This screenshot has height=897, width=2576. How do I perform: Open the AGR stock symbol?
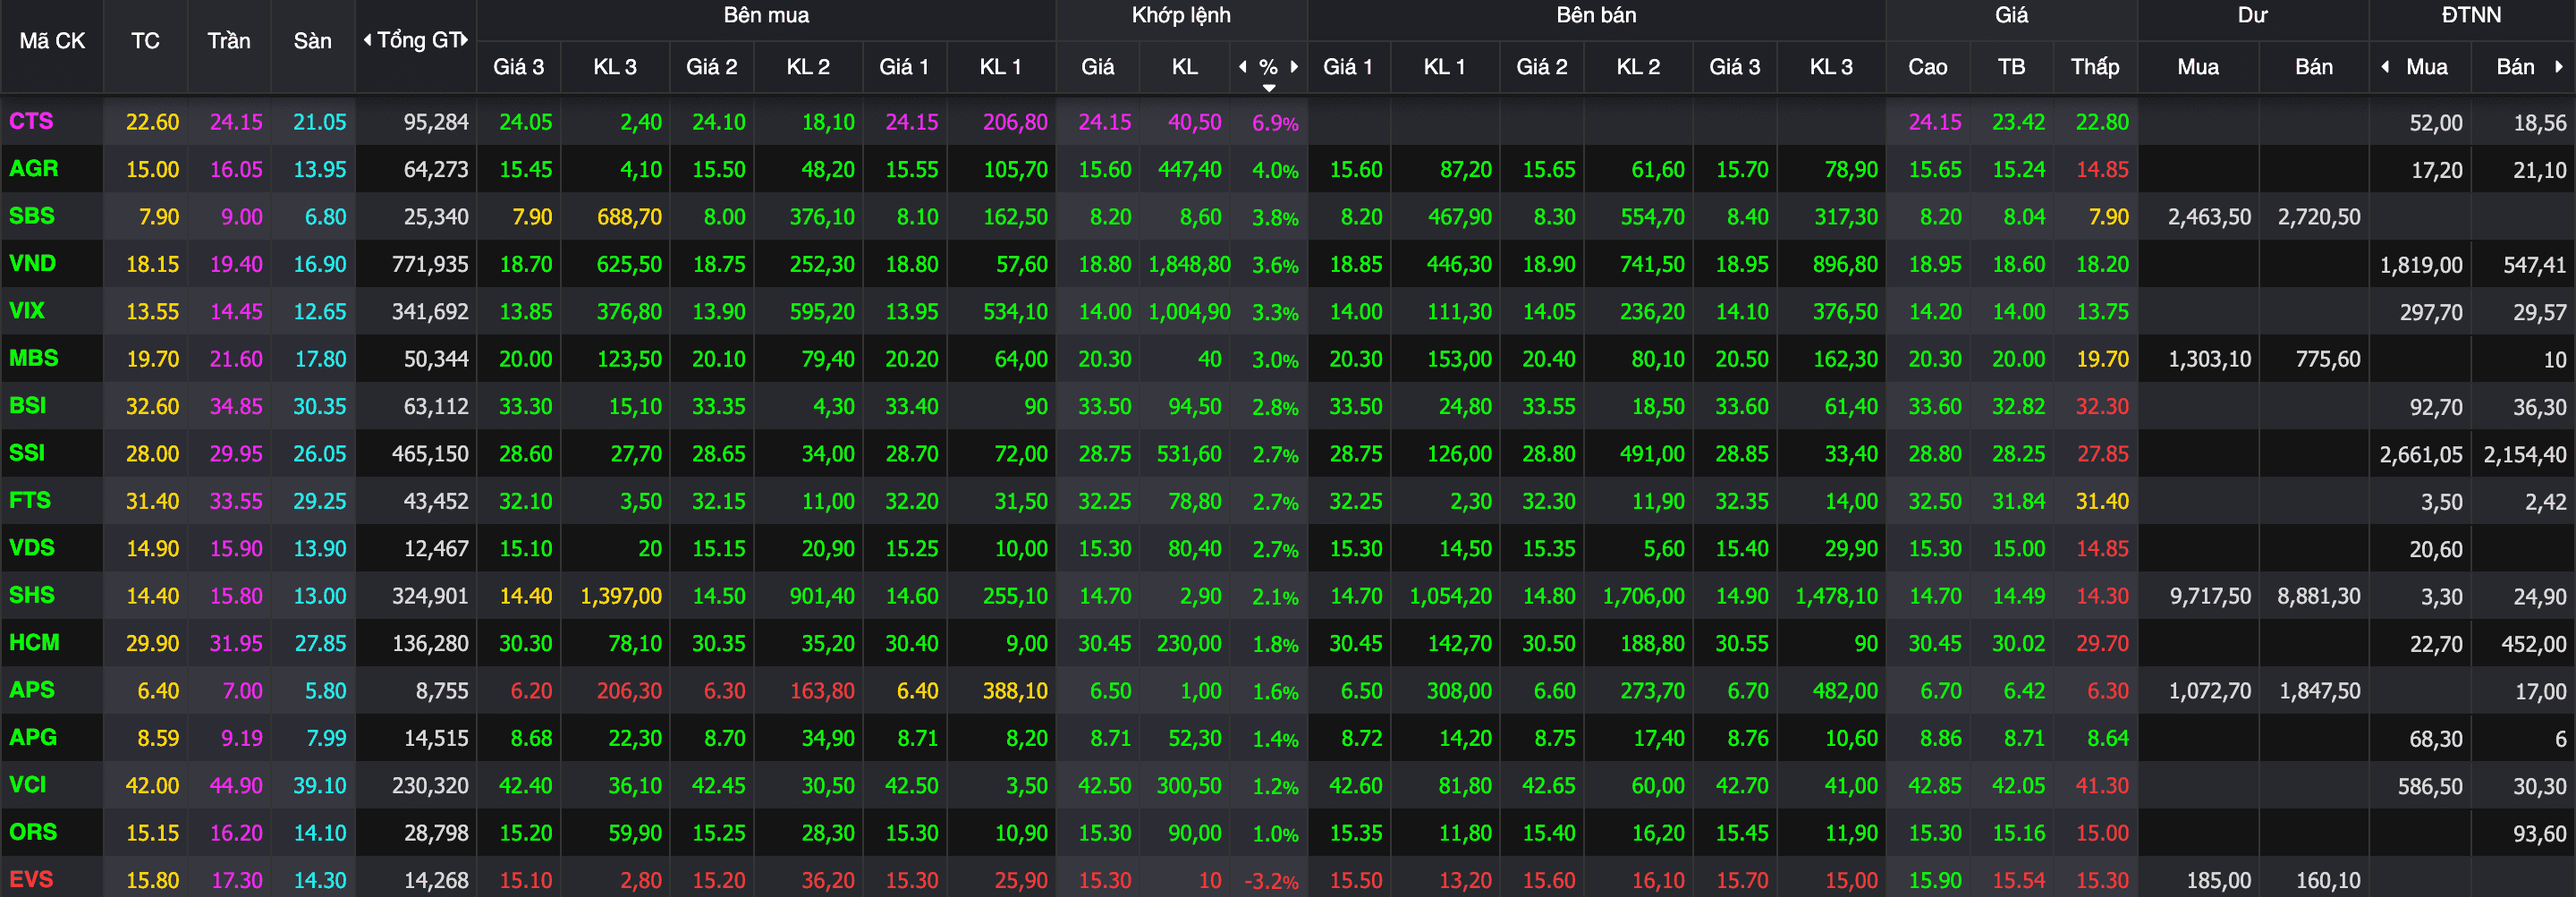tap(34, 169)
